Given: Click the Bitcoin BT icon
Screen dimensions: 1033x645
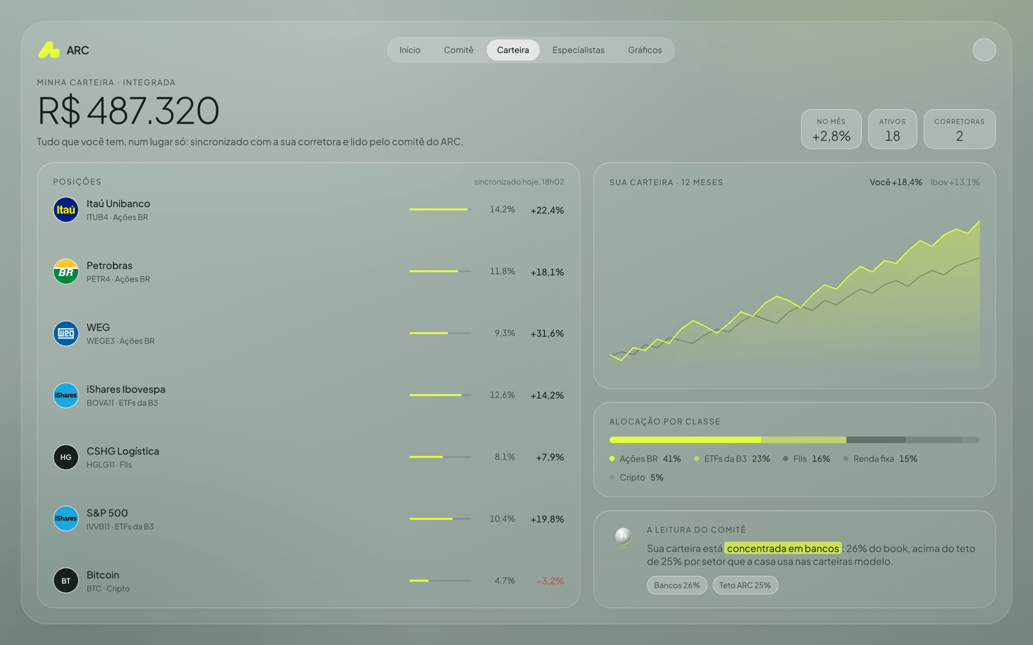Looking at the screenshot, I should tap(66, 580).
